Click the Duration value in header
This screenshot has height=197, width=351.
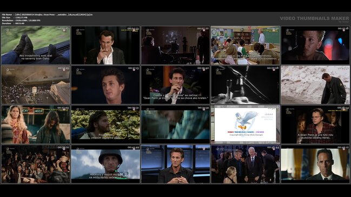coord(19,23)
